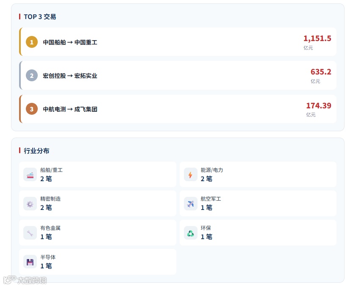Screen dimensions: 356x287
Task: Click the 精密制造 industry label
Action: [50, 199]
